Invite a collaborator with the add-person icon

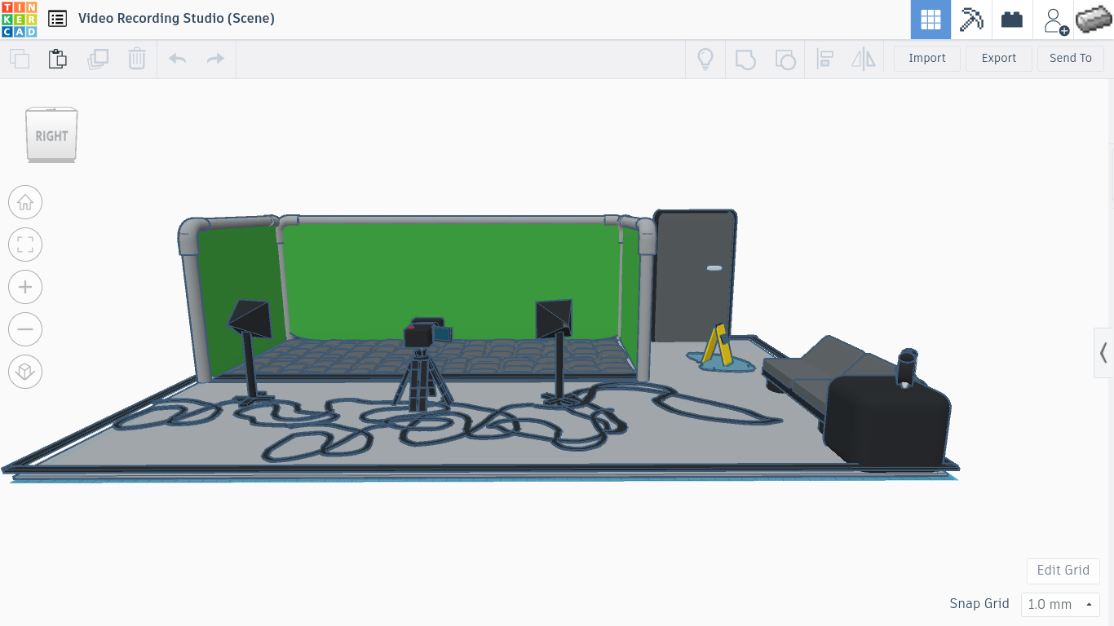(1054, 19)
